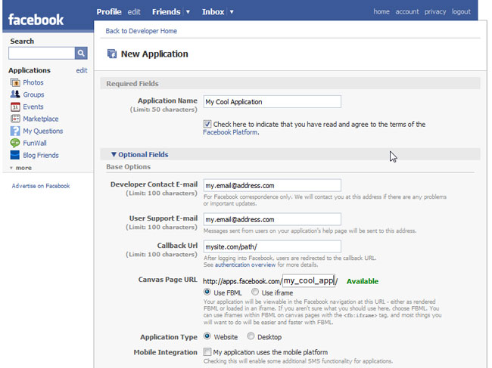This screenshot has width=492, height=368.
Task: Open the Photos application icon
Action: coord(15,82)
